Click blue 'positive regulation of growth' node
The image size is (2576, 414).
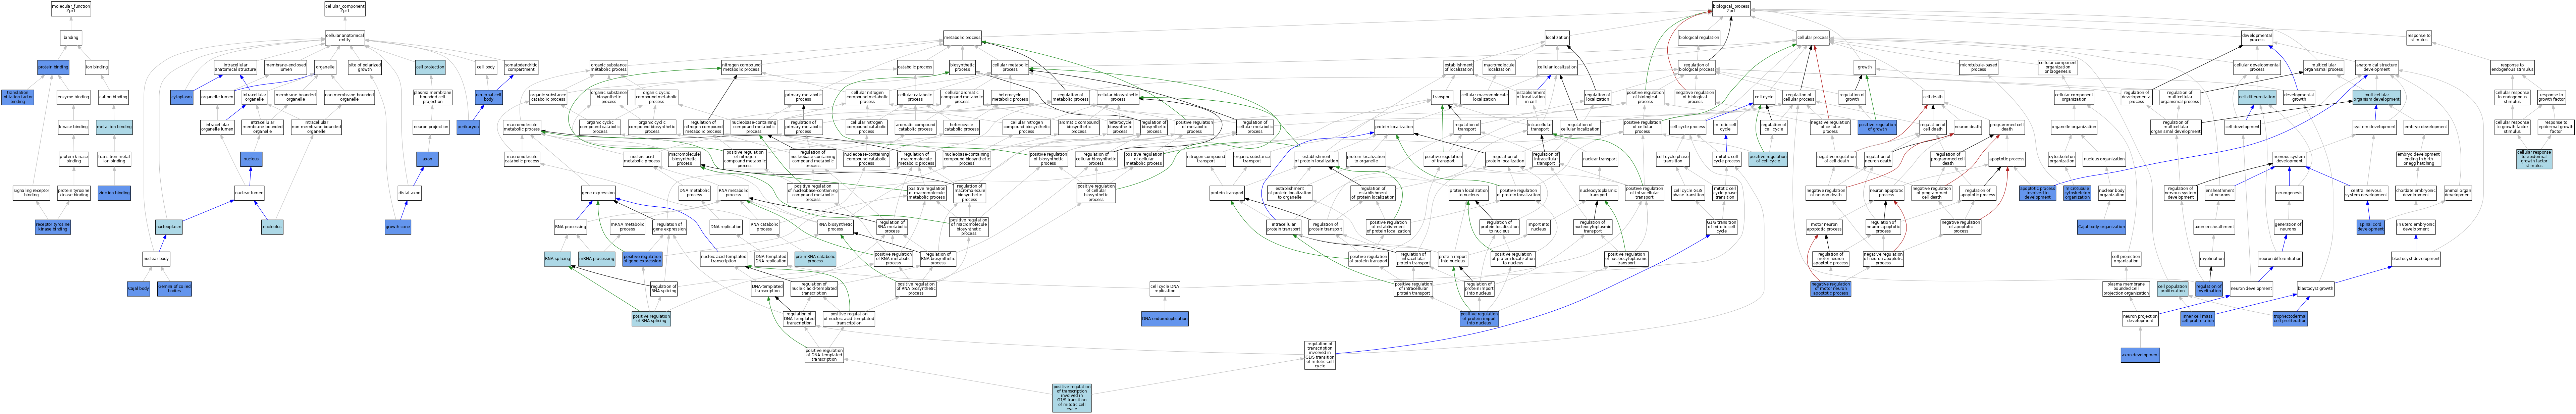(x=1877, y=127)
